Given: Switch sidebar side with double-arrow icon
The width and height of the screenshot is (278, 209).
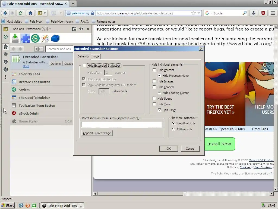Looking at the screenshot, I should pyautogui.click(x=81, y=29).
